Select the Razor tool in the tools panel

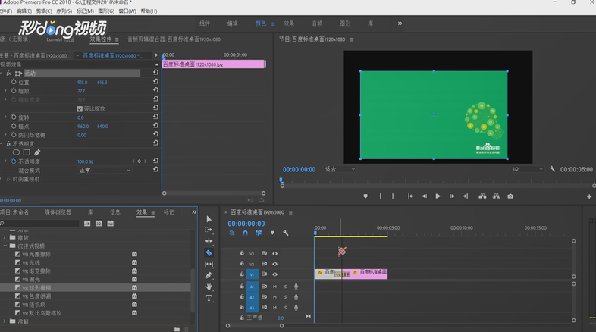tap(209, 252)
